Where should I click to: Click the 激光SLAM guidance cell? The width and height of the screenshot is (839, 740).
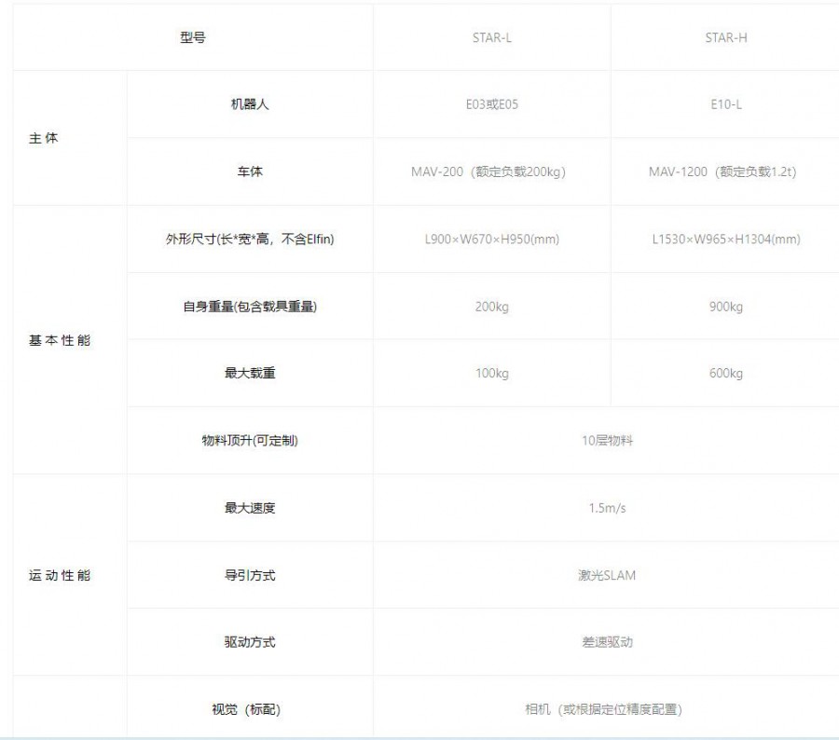coord(607,575)
